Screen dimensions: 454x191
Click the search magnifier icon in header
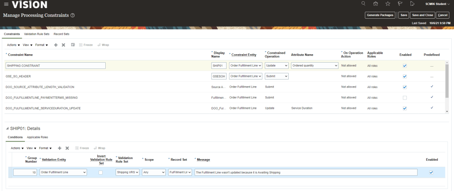coord(363,4)
